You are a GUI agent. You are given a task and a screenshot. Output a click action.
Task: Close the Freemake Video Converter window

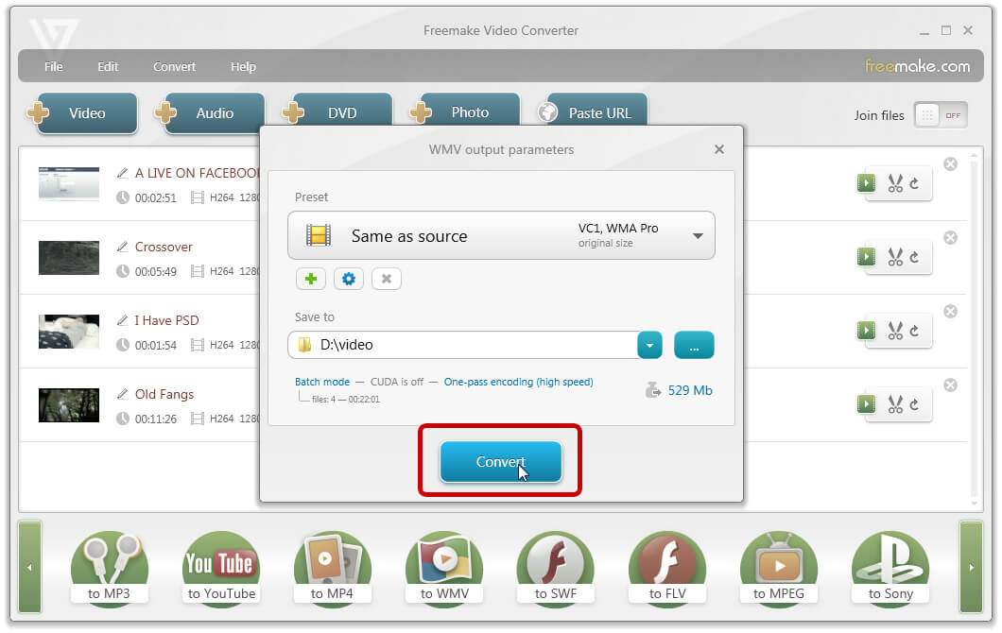pos(968,30)
